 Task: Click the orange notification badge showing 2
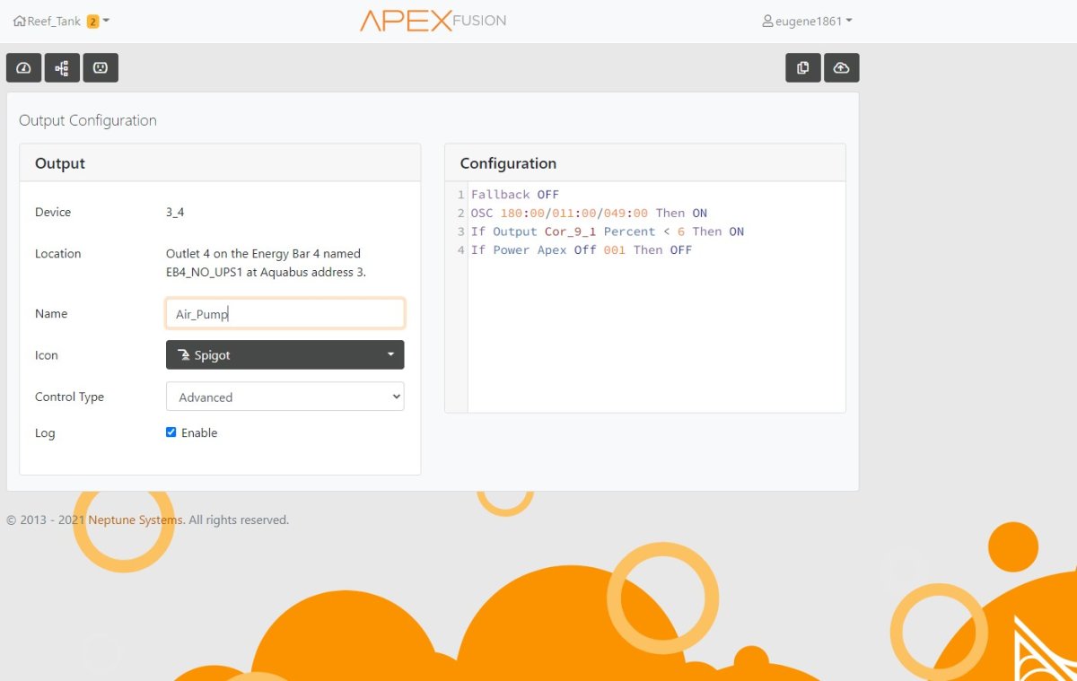(92, 22)
